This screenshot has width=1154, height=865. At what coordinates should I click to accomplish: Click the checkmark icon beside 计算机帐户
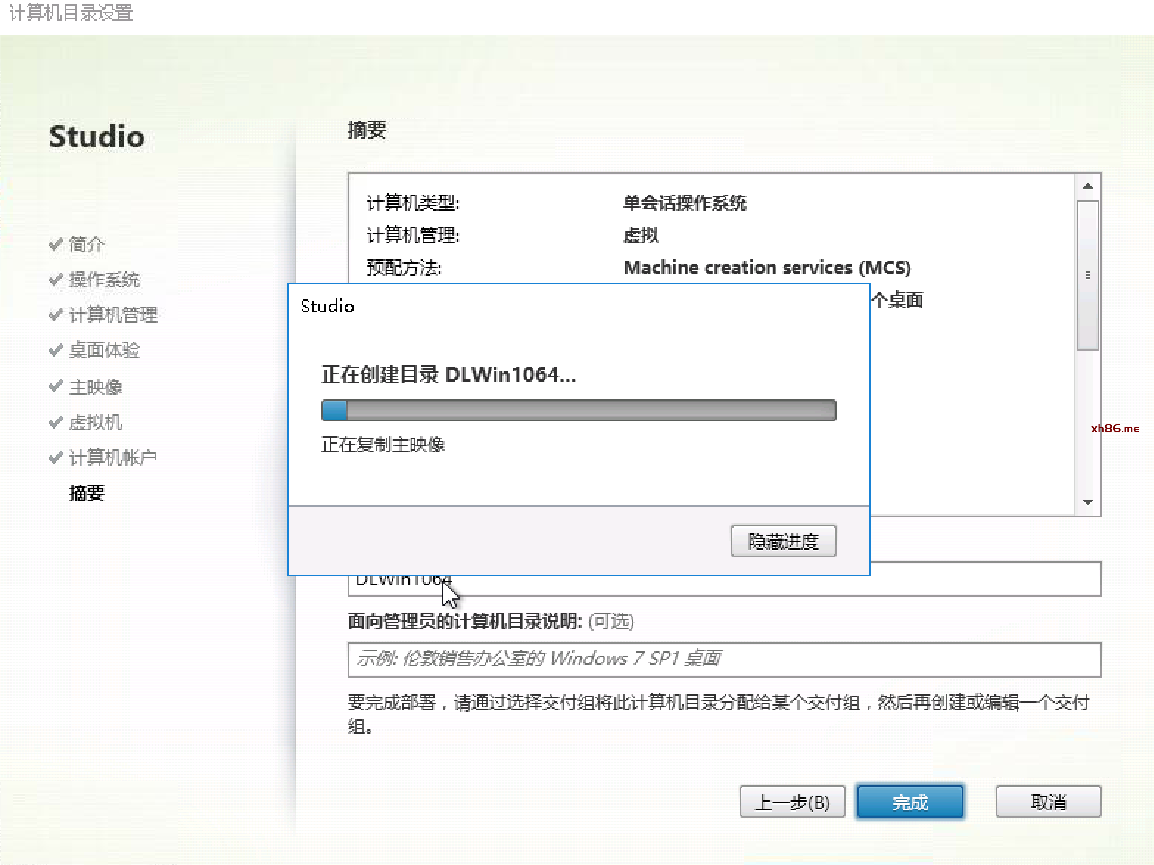click(x=55, y=457)
